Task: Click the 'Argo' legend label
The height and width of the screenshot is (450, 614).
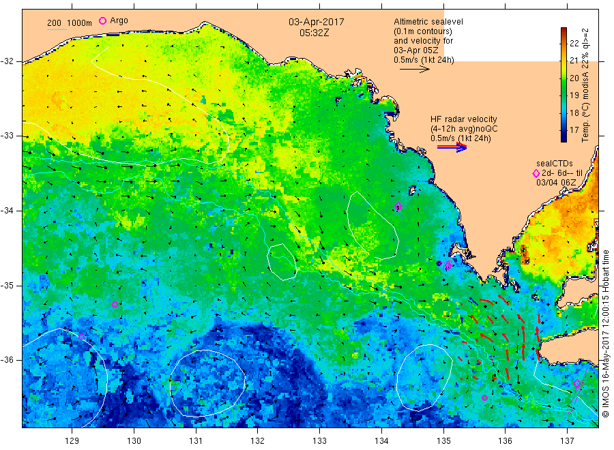Action: point(119,20)
